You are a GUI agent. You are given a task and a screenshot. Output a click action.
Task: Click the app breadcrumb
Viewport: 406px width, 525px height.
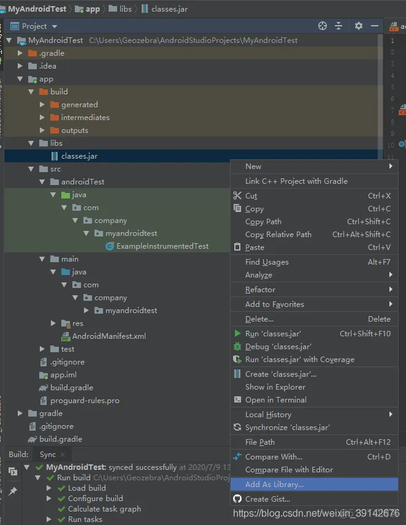coord(88,9)
